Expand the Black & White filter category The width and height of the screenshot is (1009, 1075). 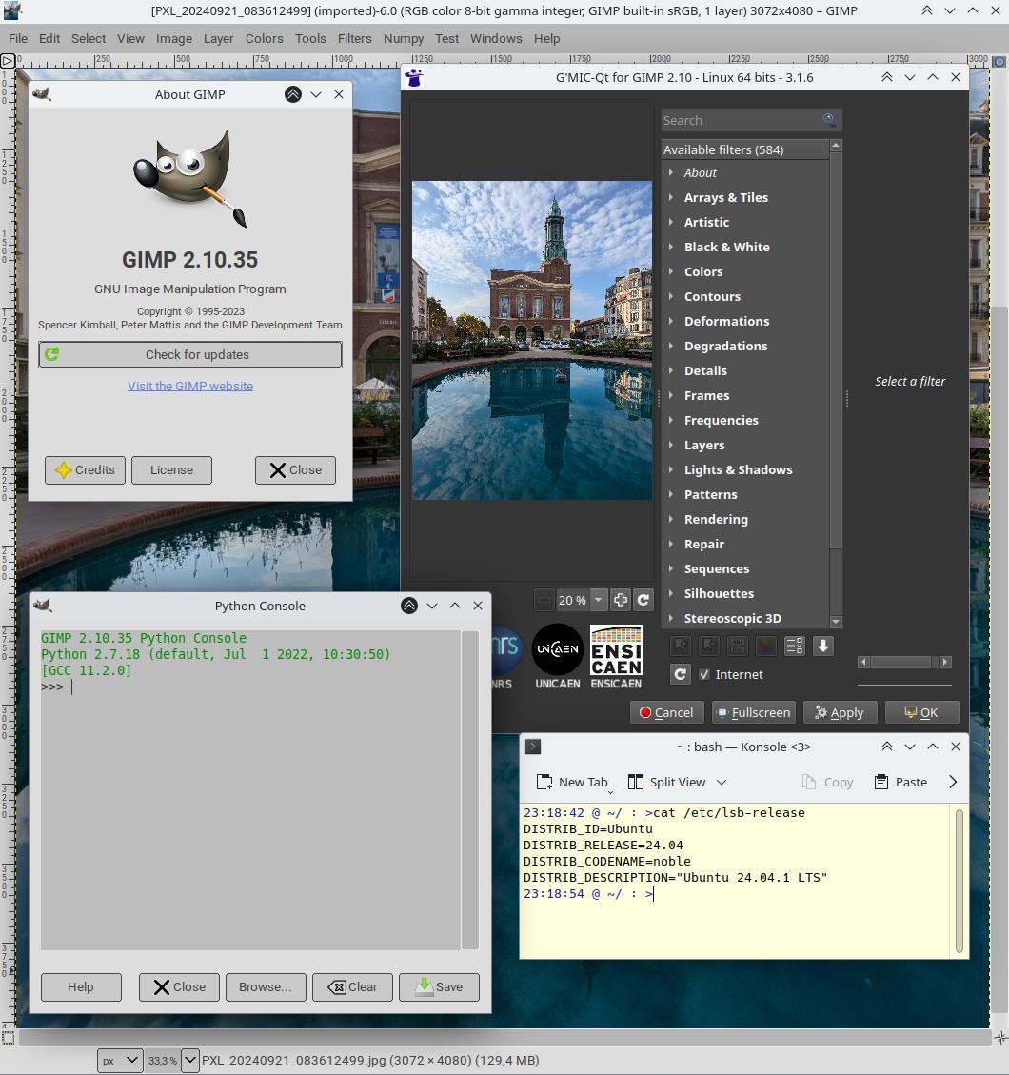point(671,247)
